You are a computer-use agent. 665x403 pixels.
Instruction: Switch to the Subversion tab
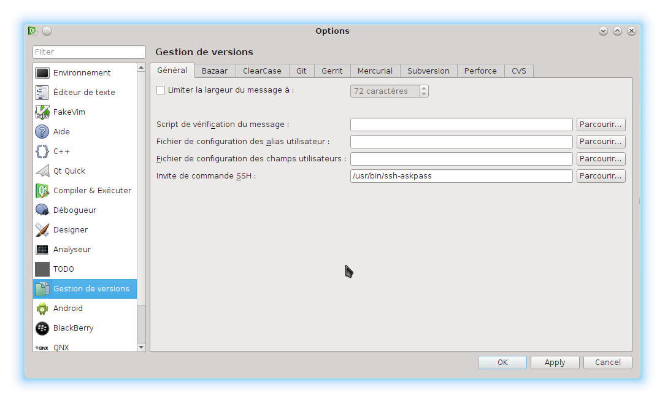pyautogui.click(x=428, y=71)
